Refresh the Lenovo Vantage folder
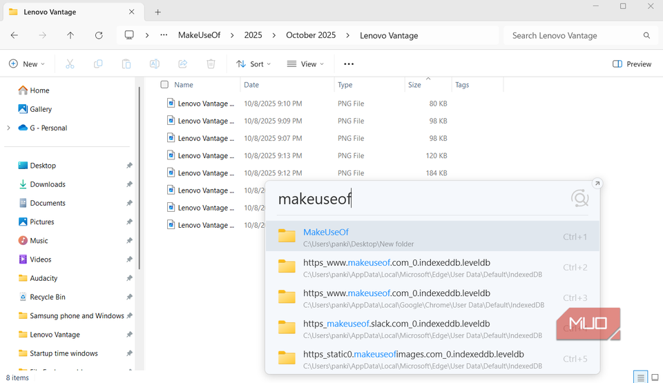This screenshot has width=663, height=383. [99, 35]
